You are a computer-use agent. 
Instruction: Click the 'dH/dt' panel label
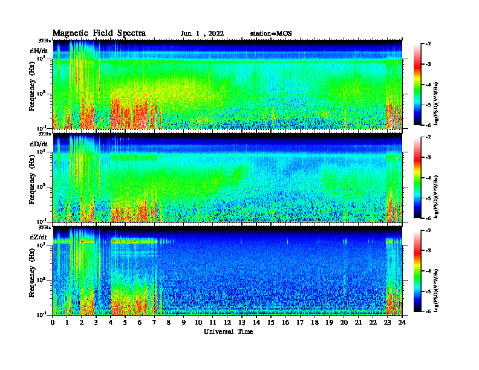coord(39,51)
